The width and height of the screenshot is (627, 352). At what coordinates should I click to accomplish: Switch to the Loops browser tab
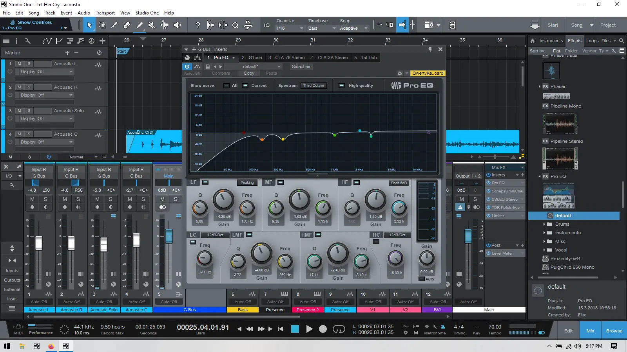pyautogui.click(x=592, y=41)
